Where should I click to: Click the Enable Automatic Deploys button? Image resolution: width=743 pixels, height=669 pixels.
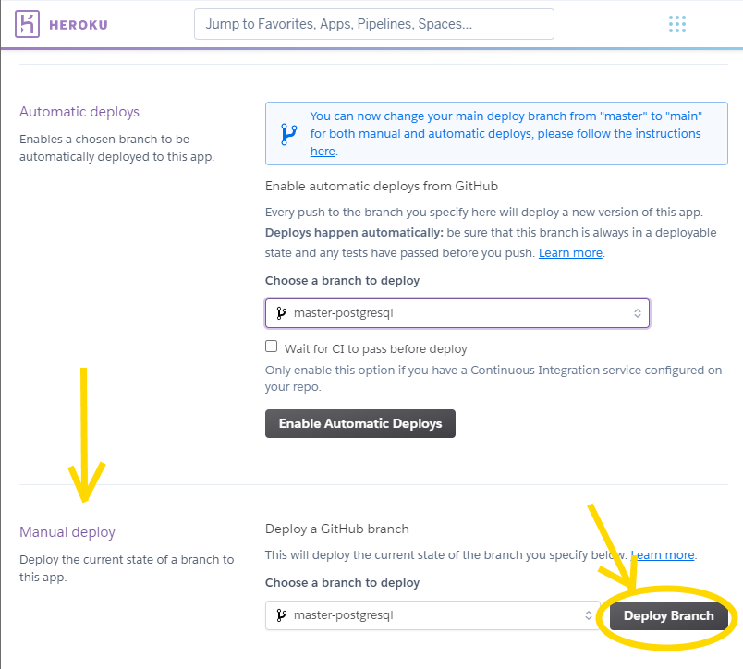click(360, 424)
